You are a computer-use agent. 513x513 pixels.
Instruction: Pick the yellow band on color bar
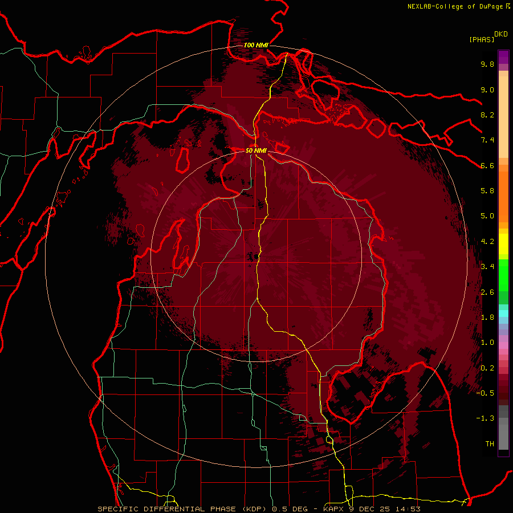tap(503, 244)
